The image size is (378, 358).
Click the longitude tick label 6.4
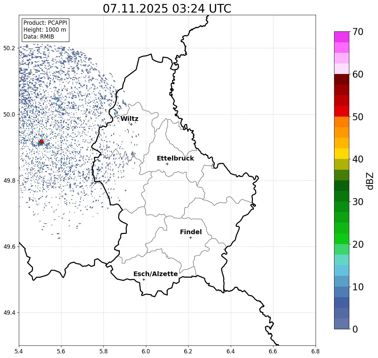point(231,351)
